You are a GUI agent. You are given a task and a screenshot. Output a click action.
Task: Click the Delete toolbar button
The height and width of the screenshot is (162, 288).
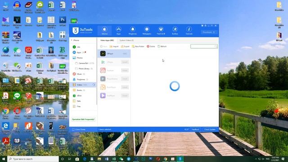[x=151, y=46]
